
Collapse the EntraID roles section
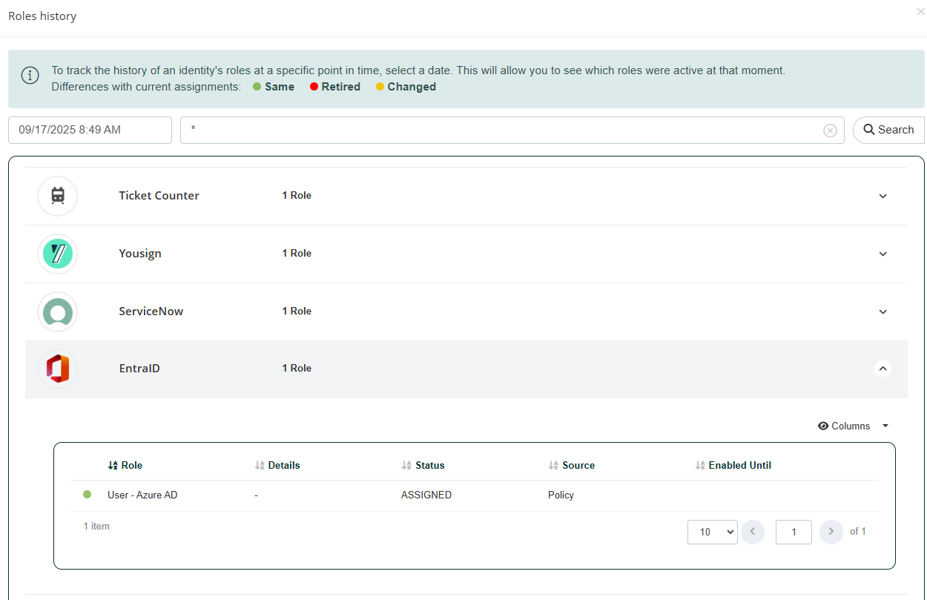coord(883,369)
